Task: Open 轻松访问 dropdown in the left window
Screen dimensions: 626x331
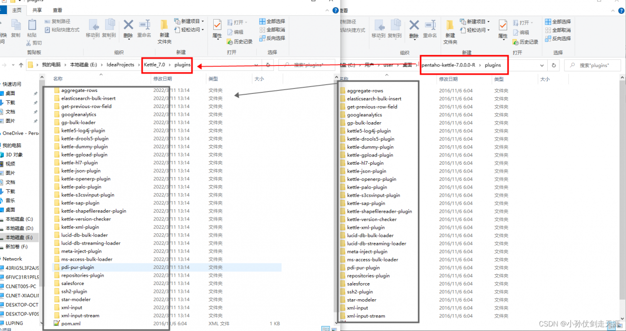Action: pyautogui.click(x=189, y=30)
